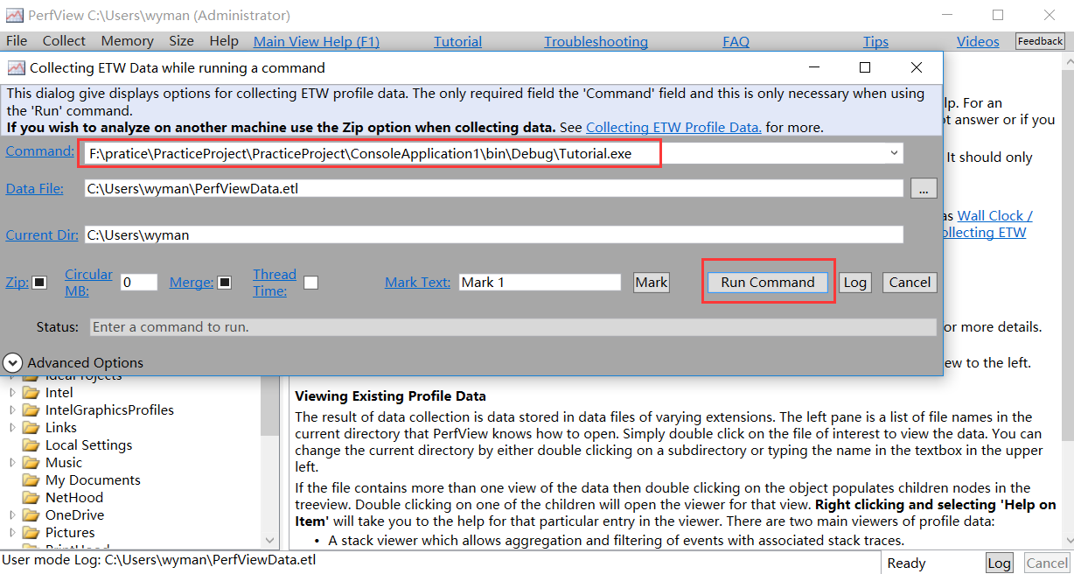This screenshot has height=574, width=1074.
Task: Open the Collect menu
Action: (64, 41)
